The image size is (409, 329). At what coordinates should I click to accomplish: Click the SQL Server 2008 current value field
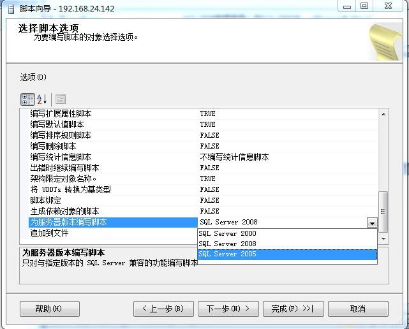coord(283,222)
